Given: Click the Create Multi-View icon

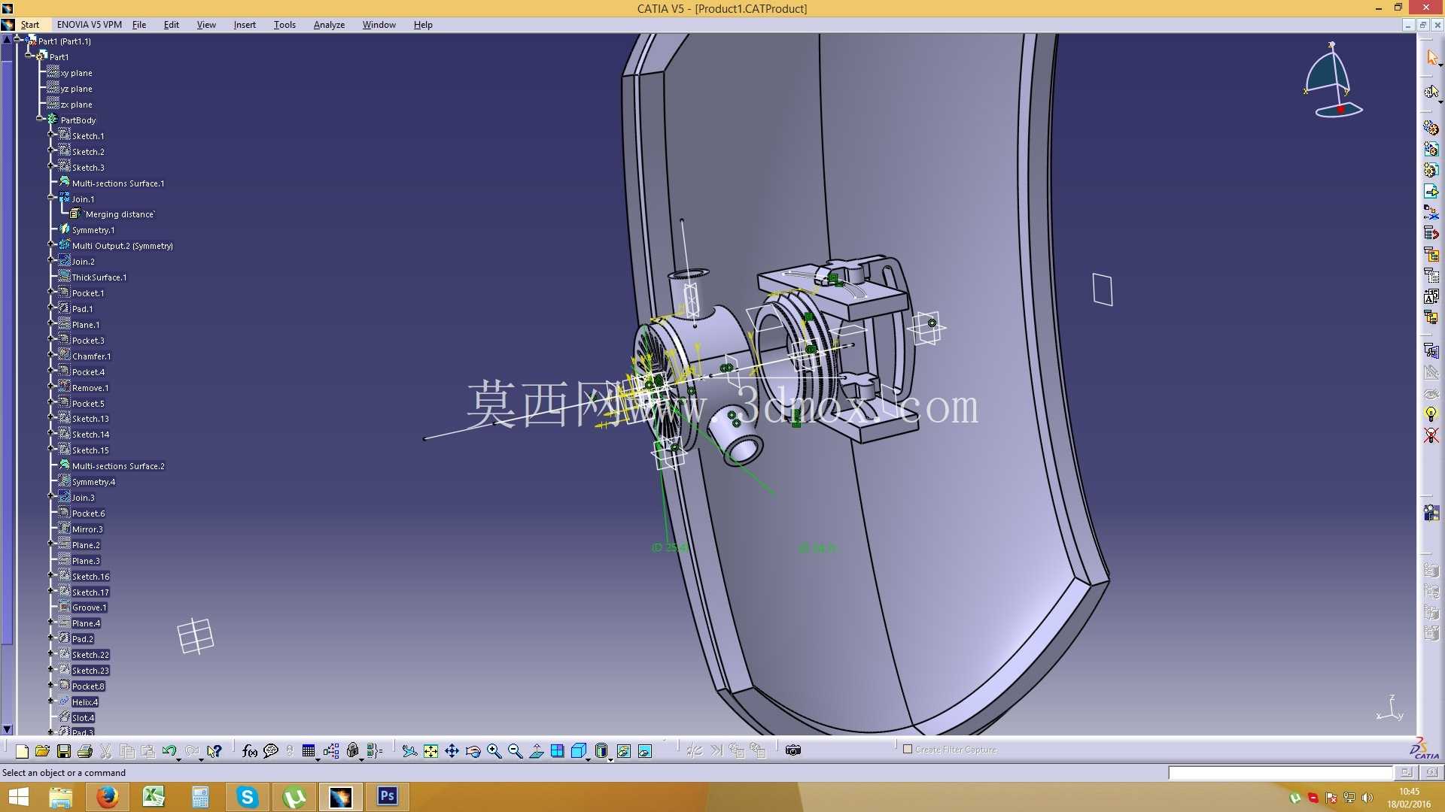Looking at the screenshot, I should point(558,751).
